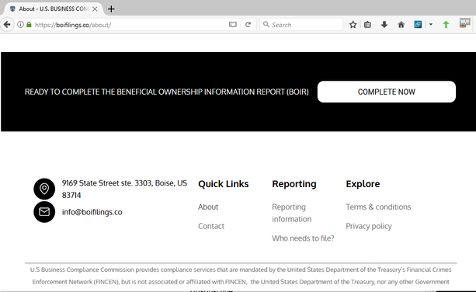Open the About footer link

pos(208,207)
